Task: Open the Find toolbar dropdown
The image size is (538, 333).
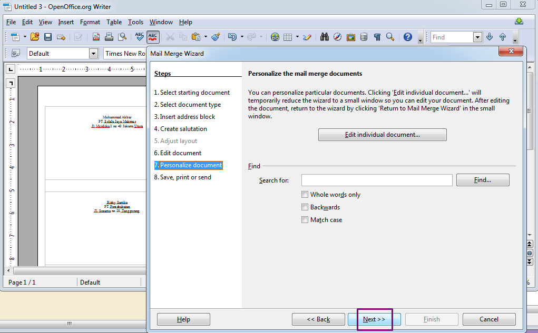Action: (477, 37)
